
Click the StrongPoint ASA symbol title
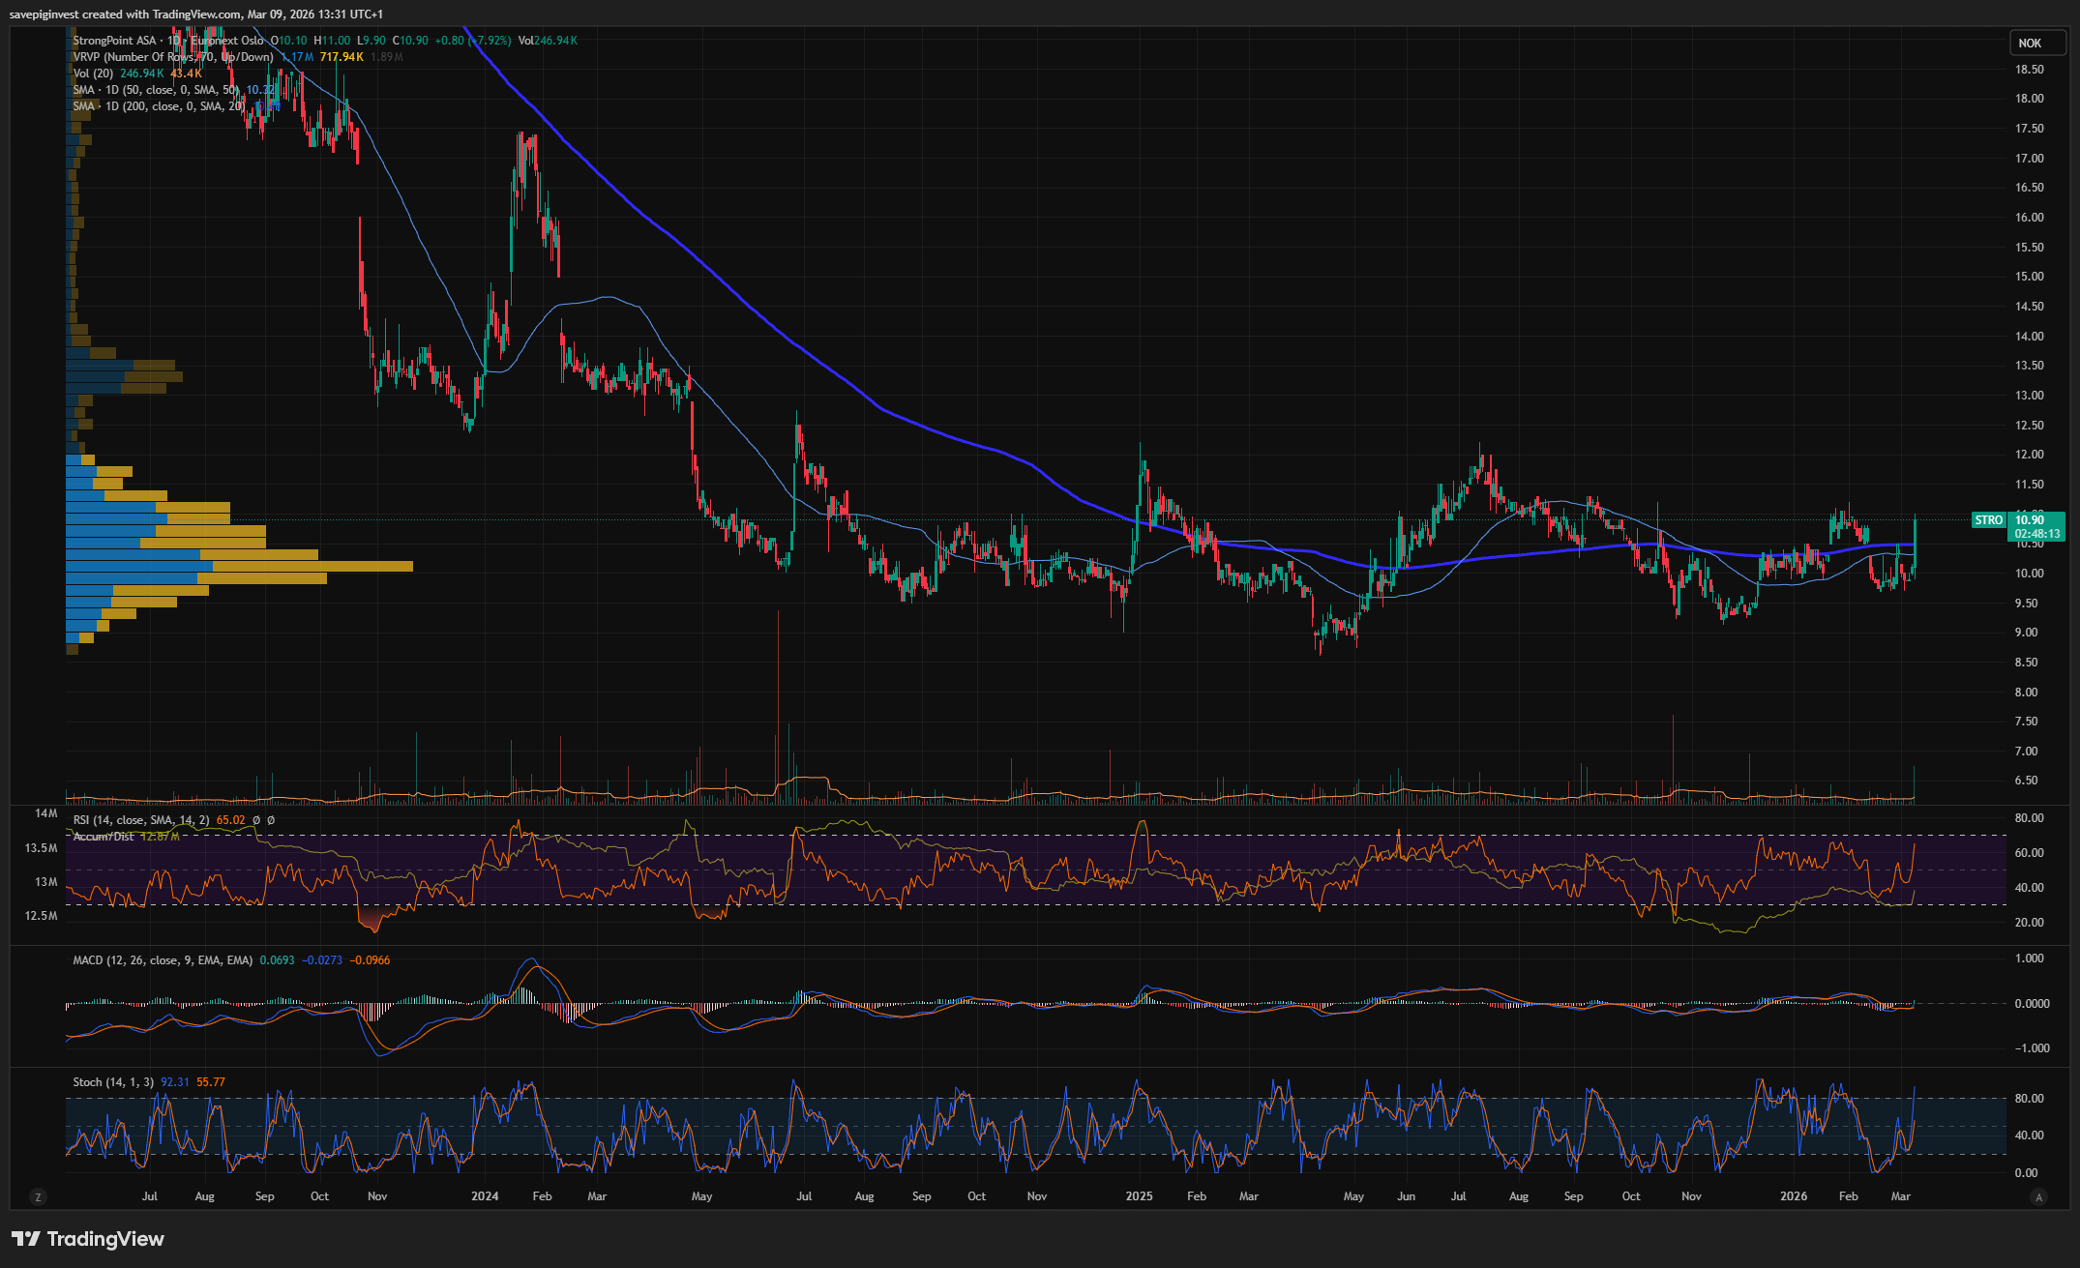tap(114, 41)
